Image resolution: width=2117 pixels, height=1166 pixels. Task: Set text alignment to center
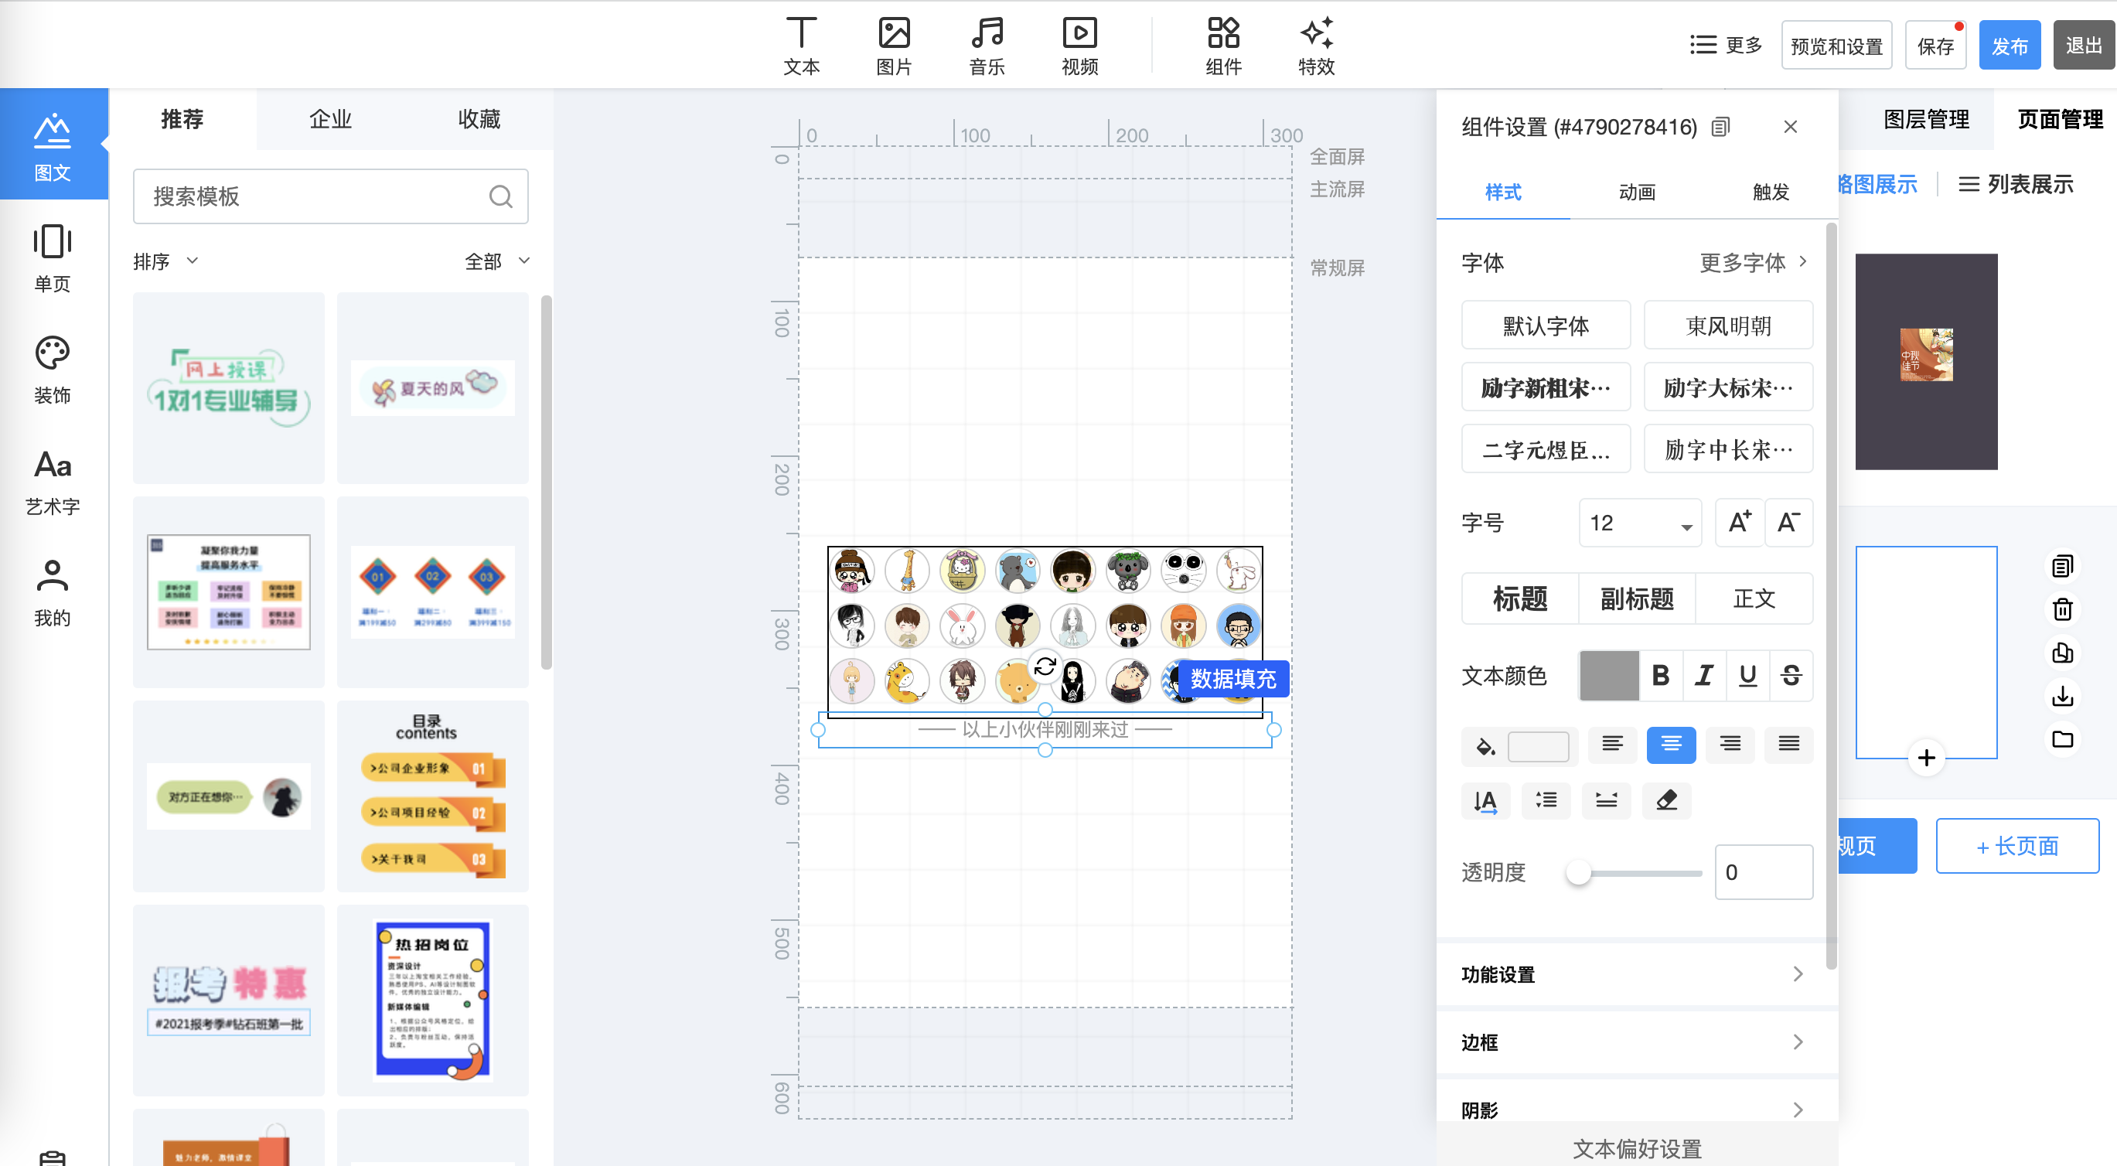coord(1671,745)
